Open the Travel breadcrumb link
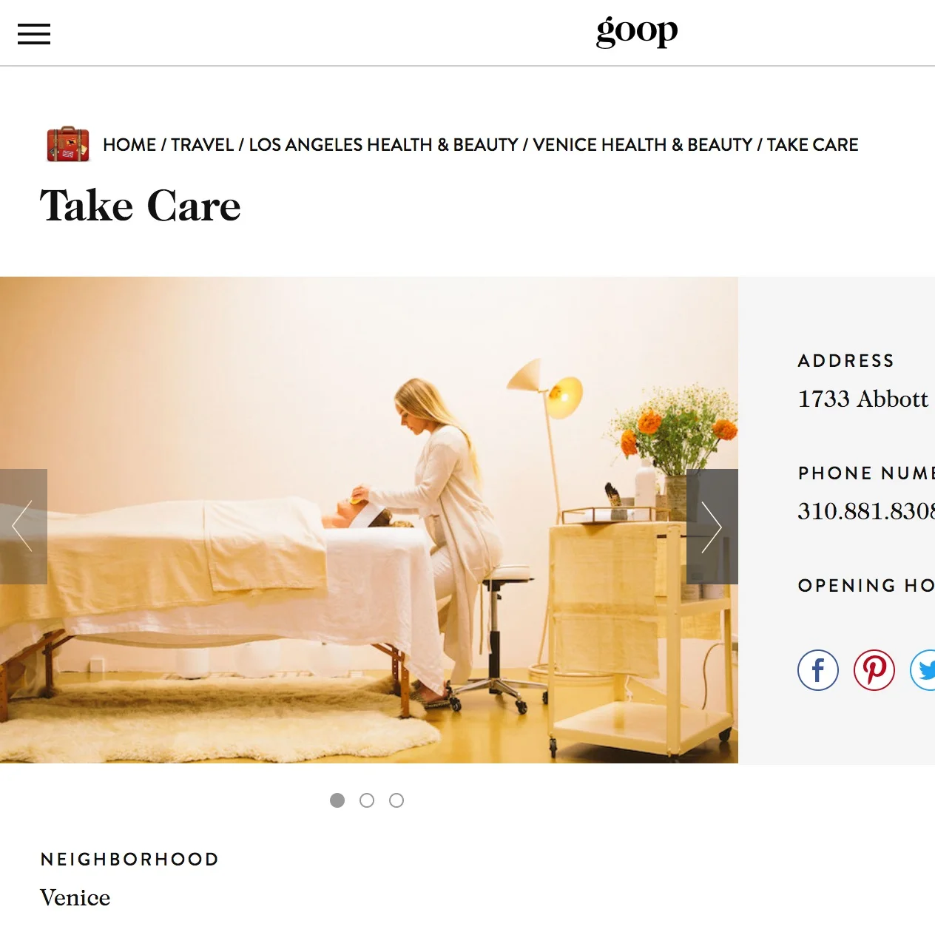 pos(202,145)
